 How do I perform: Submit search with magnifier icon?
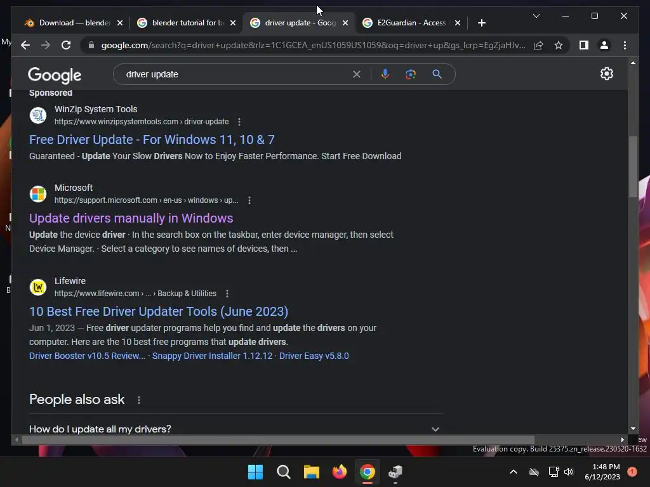pos(437,74)
